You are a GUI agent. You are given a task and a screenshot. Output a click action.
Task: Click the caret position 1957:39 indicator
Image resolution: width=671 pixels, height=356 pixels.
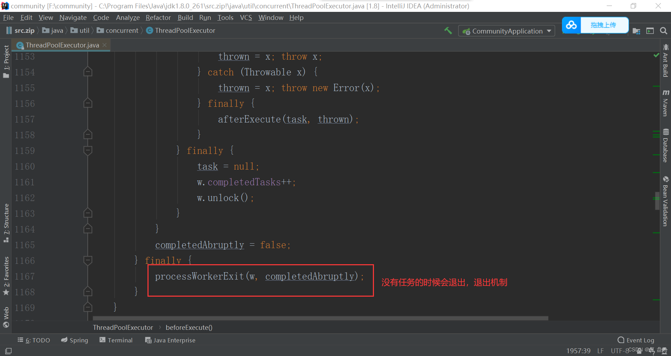tap(578, 351)
